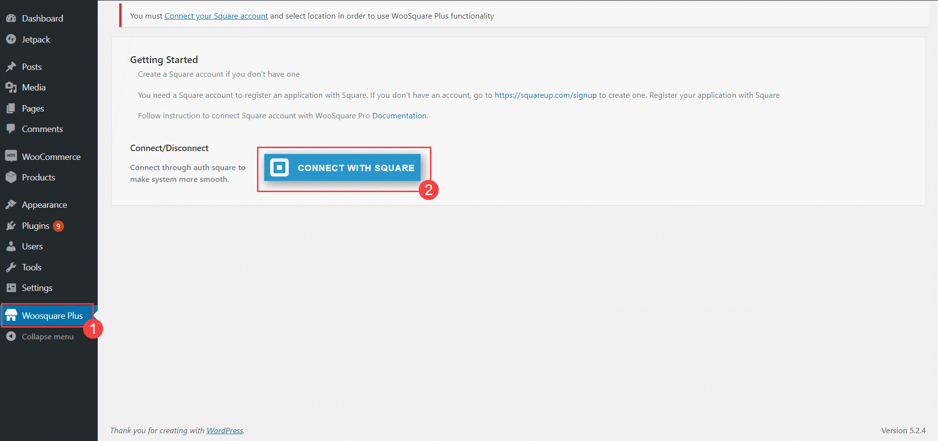Follow the Connect your Square account link

click(x=216, y=16)
